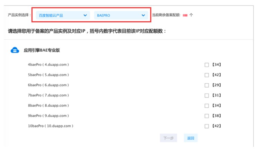Click the blue cloud BAE icon

(x=15, y=50)
